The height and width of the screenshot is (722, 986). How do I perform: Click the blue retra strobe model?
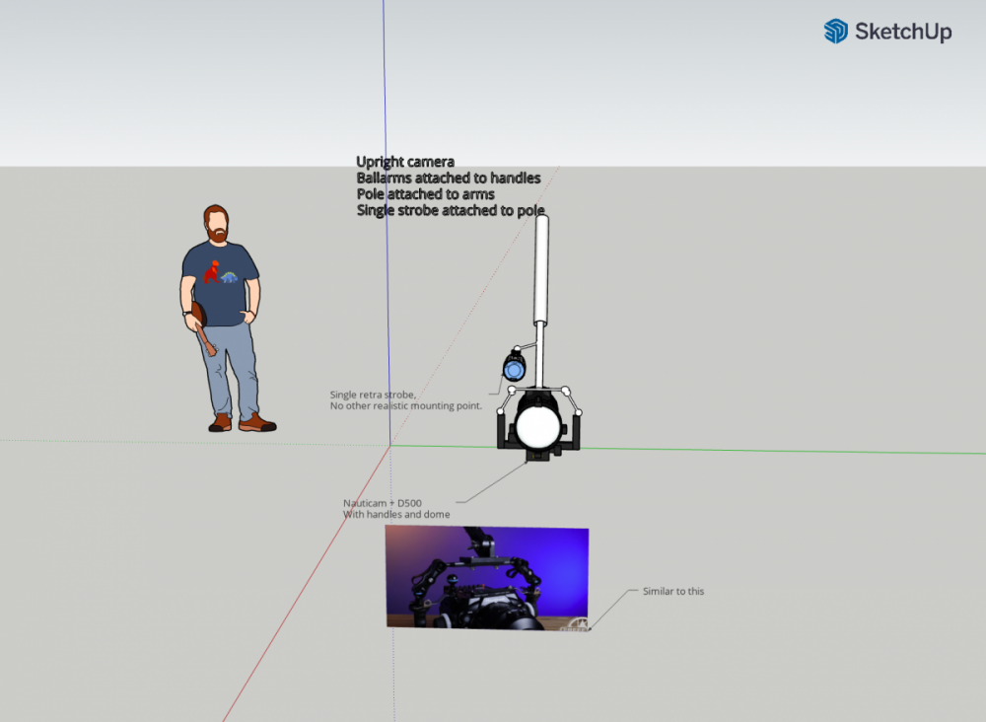pos(514,367)
